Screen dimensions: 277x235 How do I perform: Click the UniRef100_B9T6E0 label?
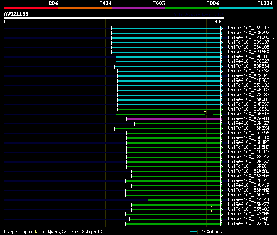click(x=248, y=52)
